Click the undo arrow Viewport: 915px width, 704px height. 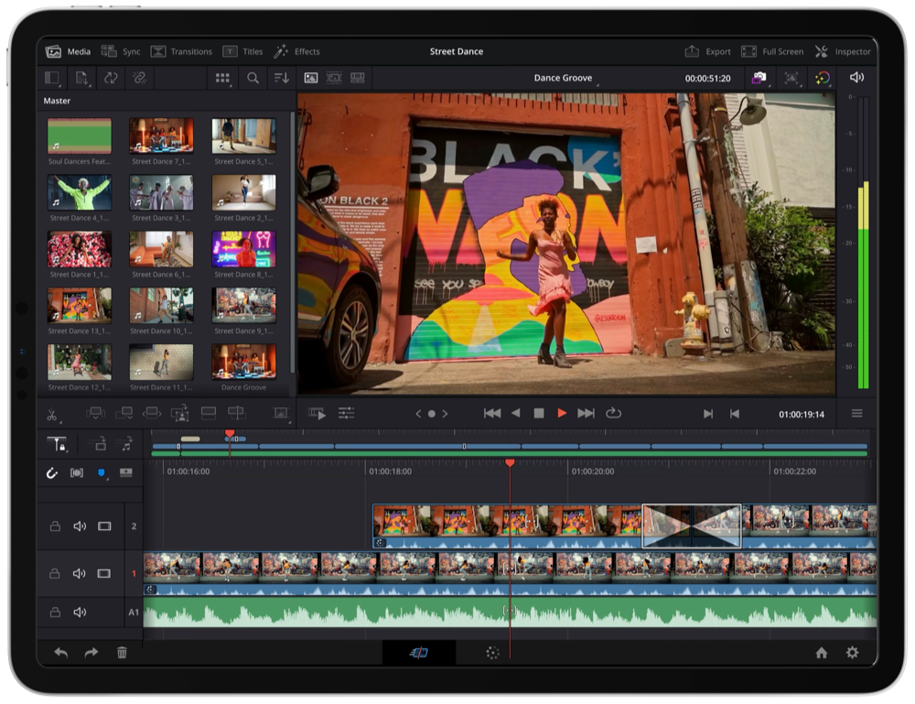tap(61, 653)
